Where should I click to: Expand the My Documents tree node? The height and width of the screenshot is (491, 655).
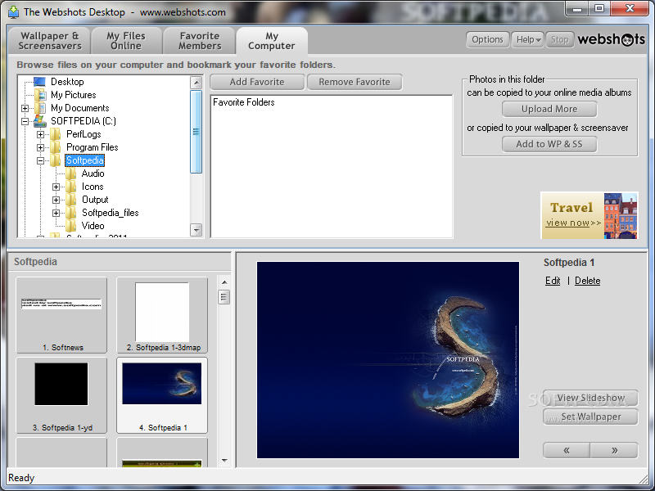[25, 108]
